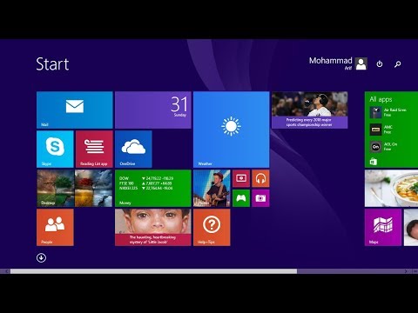
Task: Open the Mail tile
Action: [x=75, y=110]
